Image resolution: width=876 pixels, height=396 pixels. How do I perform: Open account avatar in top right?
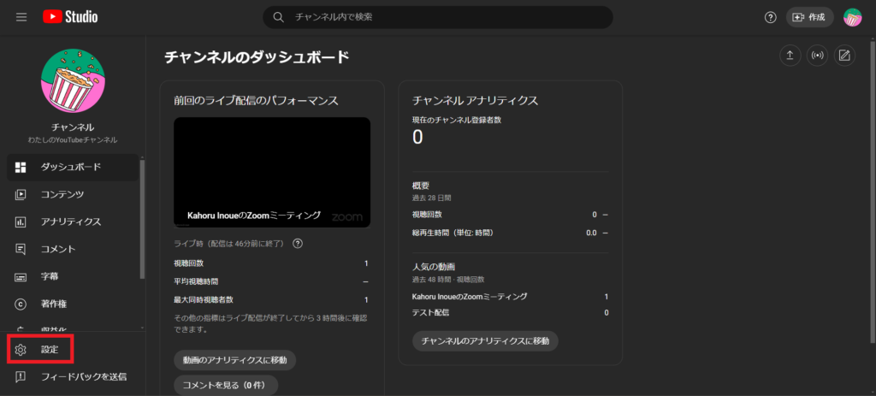(x=852, y=17)
